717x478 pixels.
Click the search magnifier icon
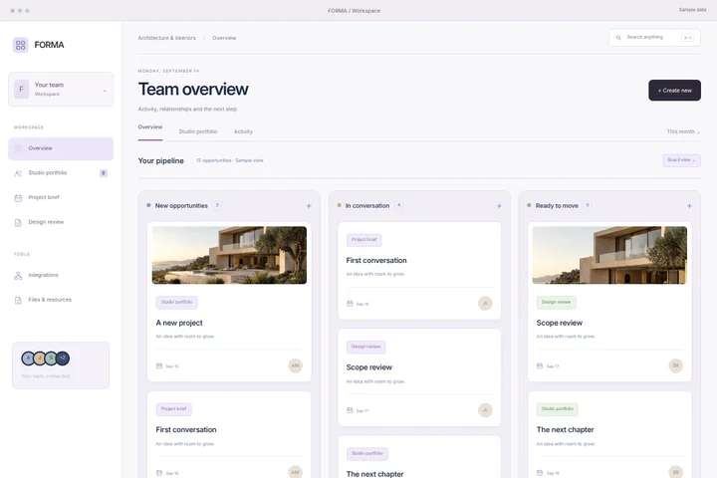tap(618, 38)
